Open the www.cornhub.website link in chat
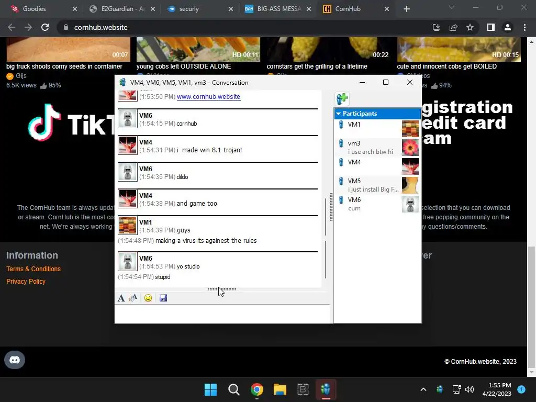Image resolution: width=536 pixels, height=402 pixels. tap(208, 97)
